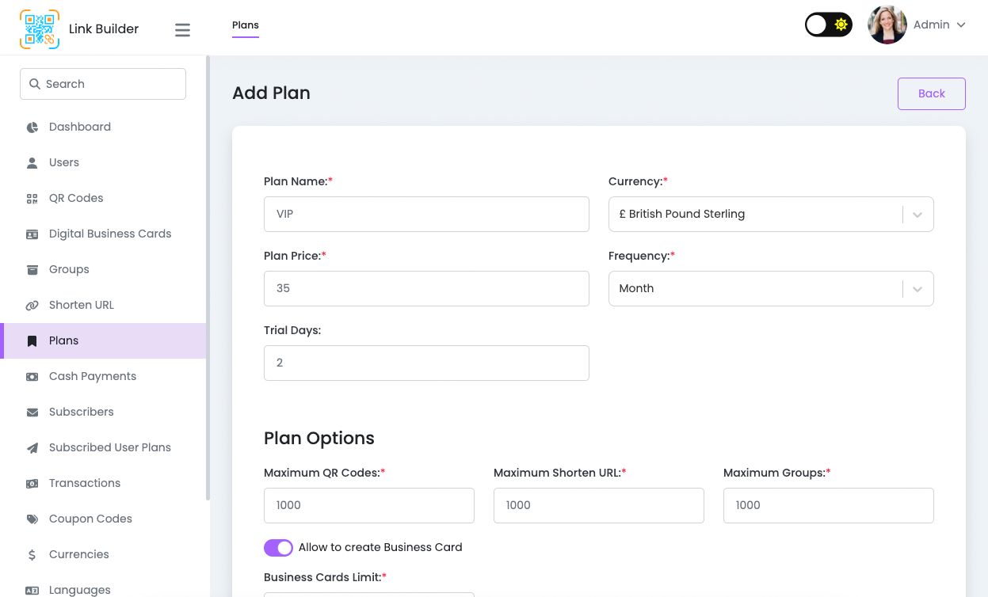The image size is (988, 597).
Task: Click the Dashboard pie chart icon
Action: click(x=32, y=127)
